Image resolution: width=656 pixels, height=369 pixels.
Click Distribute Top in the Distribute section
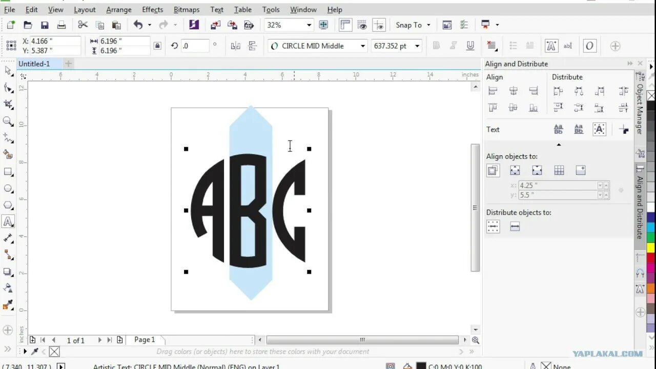pos(558,108)
